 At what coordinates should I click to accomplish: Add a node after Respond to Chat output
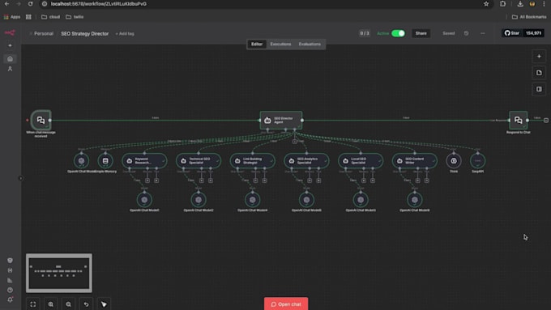[546, 120]
